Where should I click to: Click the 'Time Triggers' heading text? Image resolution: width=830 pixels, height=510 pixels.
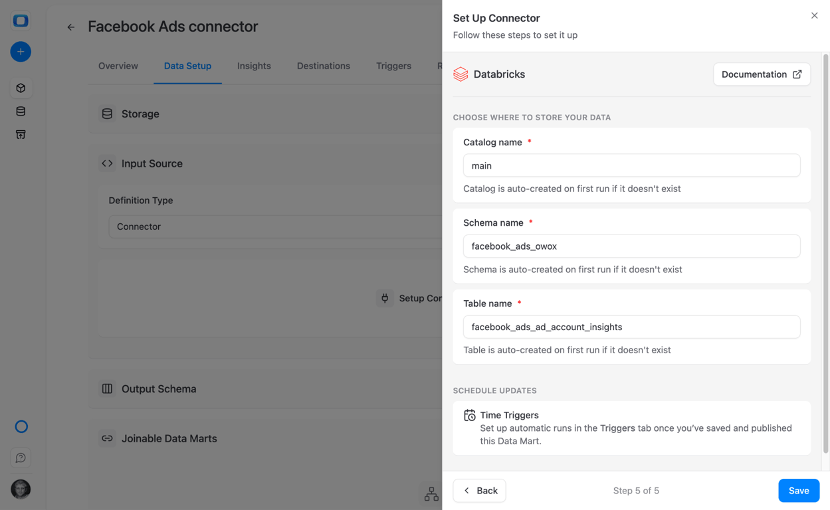click(x=509, y=415)
